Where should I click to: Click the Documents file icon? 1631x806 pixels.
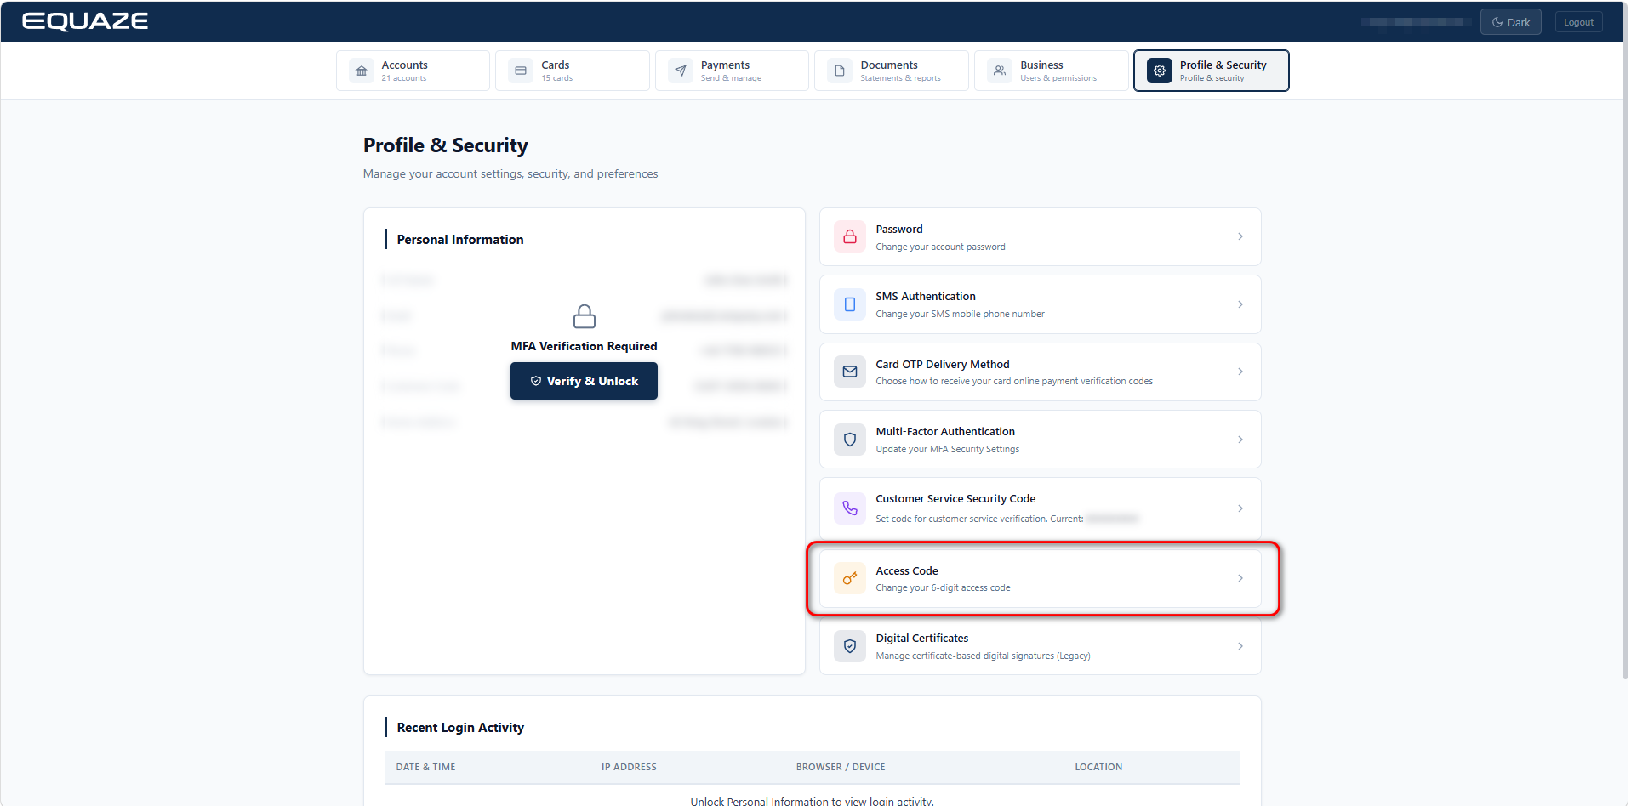pos(840,71)
